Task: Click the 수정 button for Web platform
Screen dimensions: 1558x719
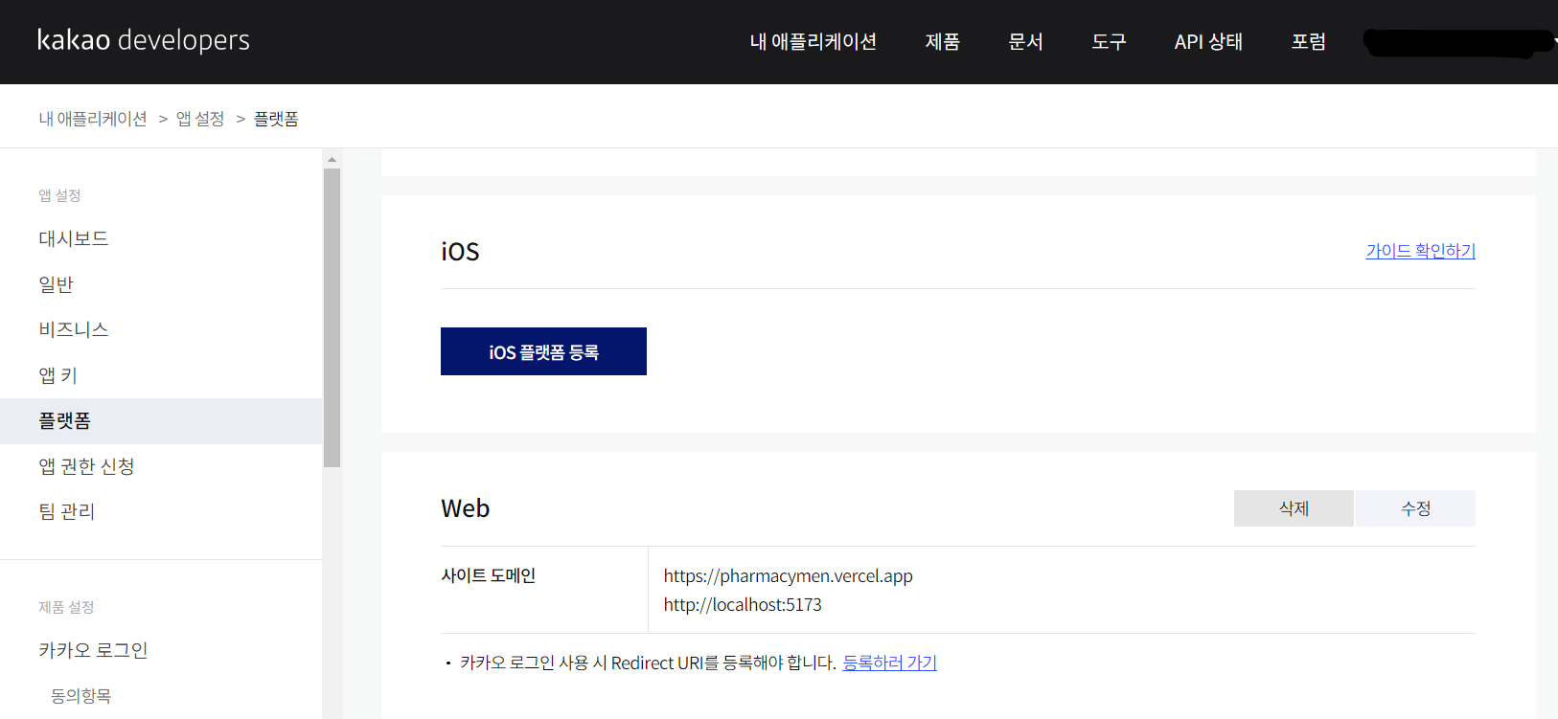Action: [1415, 508]
